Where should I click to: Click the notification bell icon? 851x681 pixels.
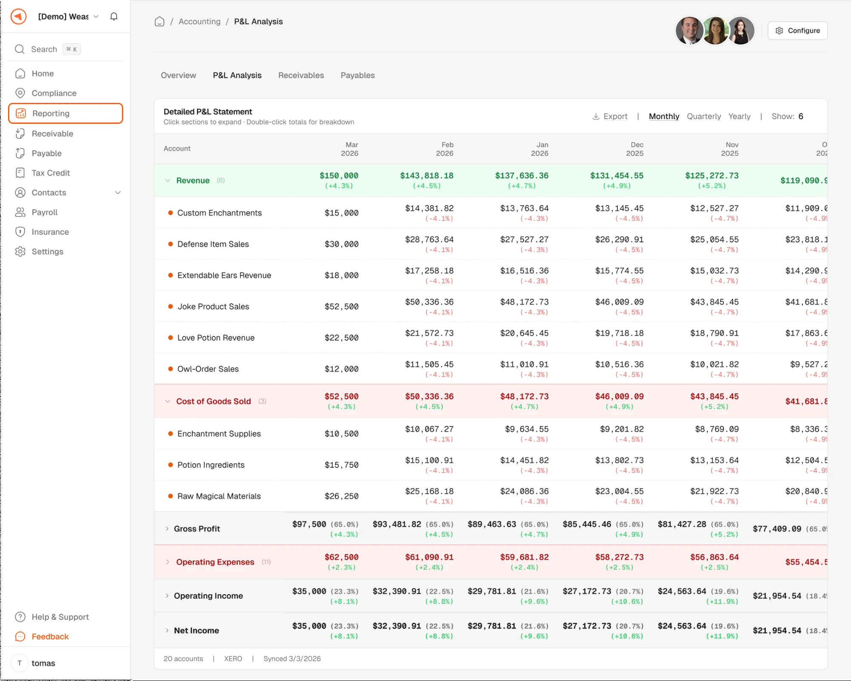click(x=114, y=17)
